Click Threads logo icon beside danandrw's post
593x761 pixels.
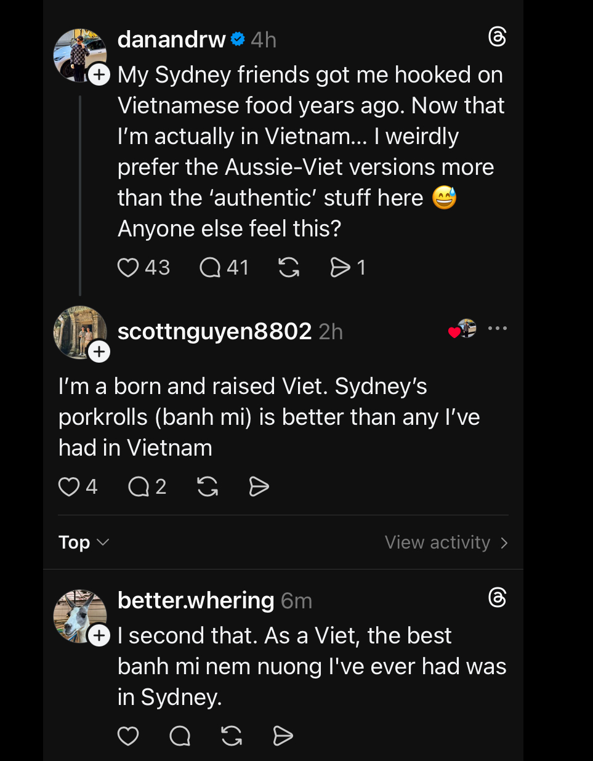tap(497, 38)
